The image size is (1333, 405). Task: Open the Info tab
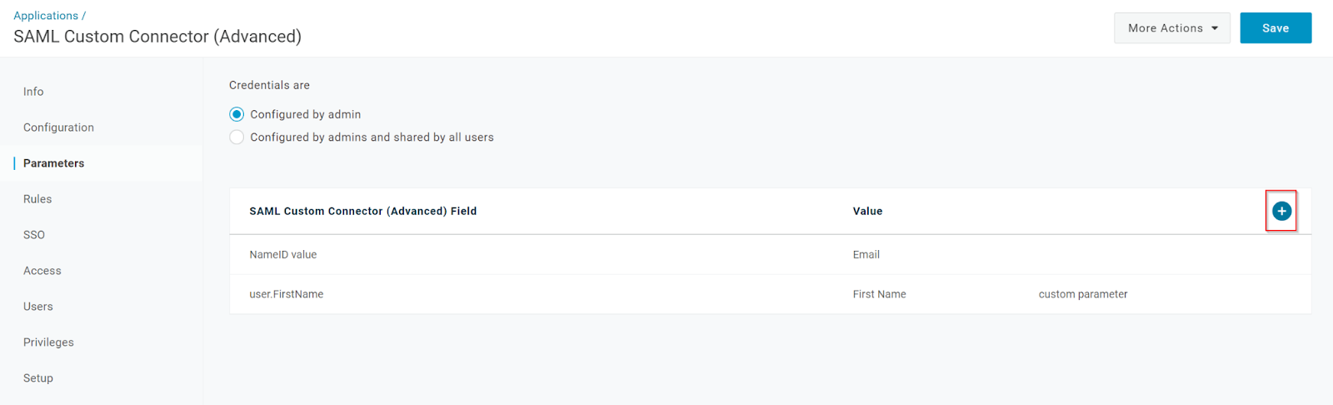pyautogui.click(x=33, y=92)
